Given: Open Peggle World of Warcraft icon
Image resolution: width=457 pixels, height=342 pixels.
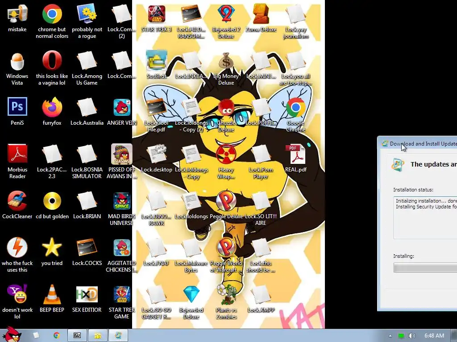Looking at the screenshot, I should coord(226,248).
